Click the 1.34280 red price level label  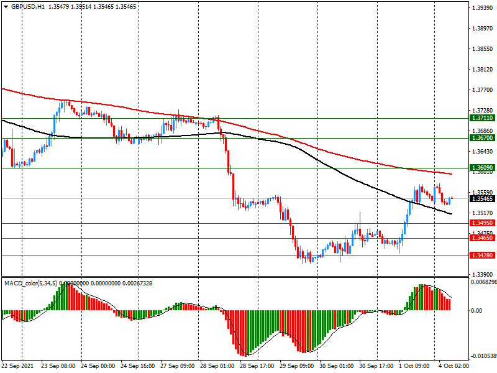(x=483, y=256)
